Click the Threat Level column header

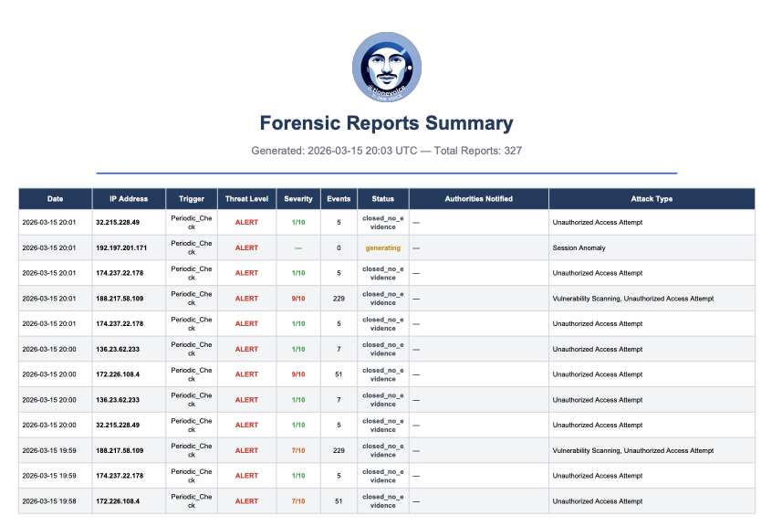tap(247, 199)
